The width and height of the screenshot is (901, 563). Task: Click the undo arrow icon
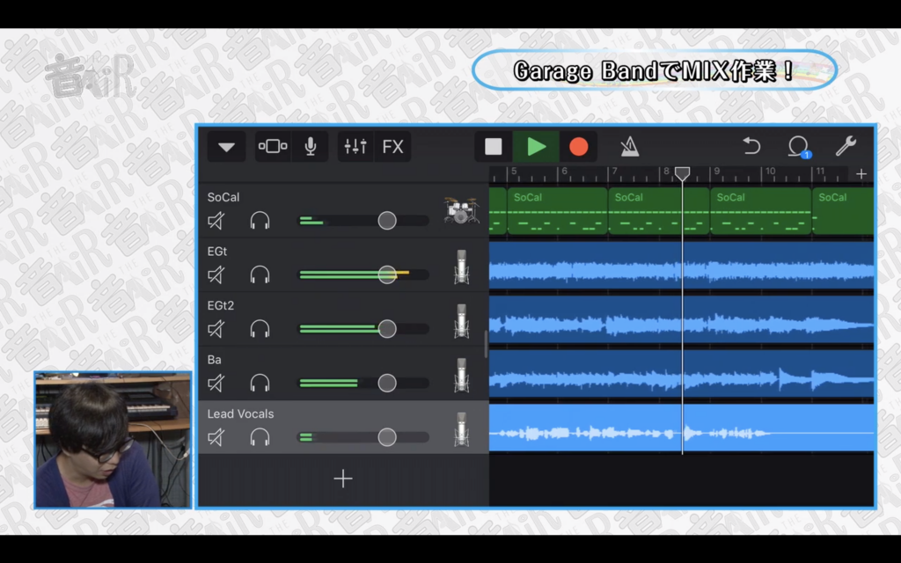pyautogui.click(x=751, y=147)
